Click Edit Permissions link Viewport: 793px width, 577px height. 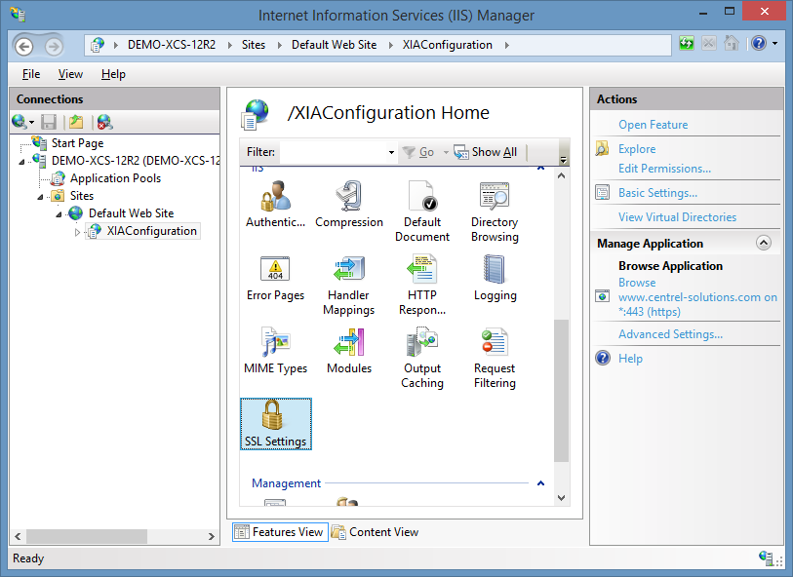pos(664,169)
